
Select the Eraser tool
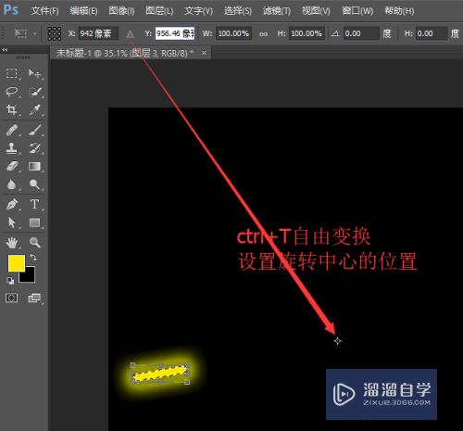point(12,166)
